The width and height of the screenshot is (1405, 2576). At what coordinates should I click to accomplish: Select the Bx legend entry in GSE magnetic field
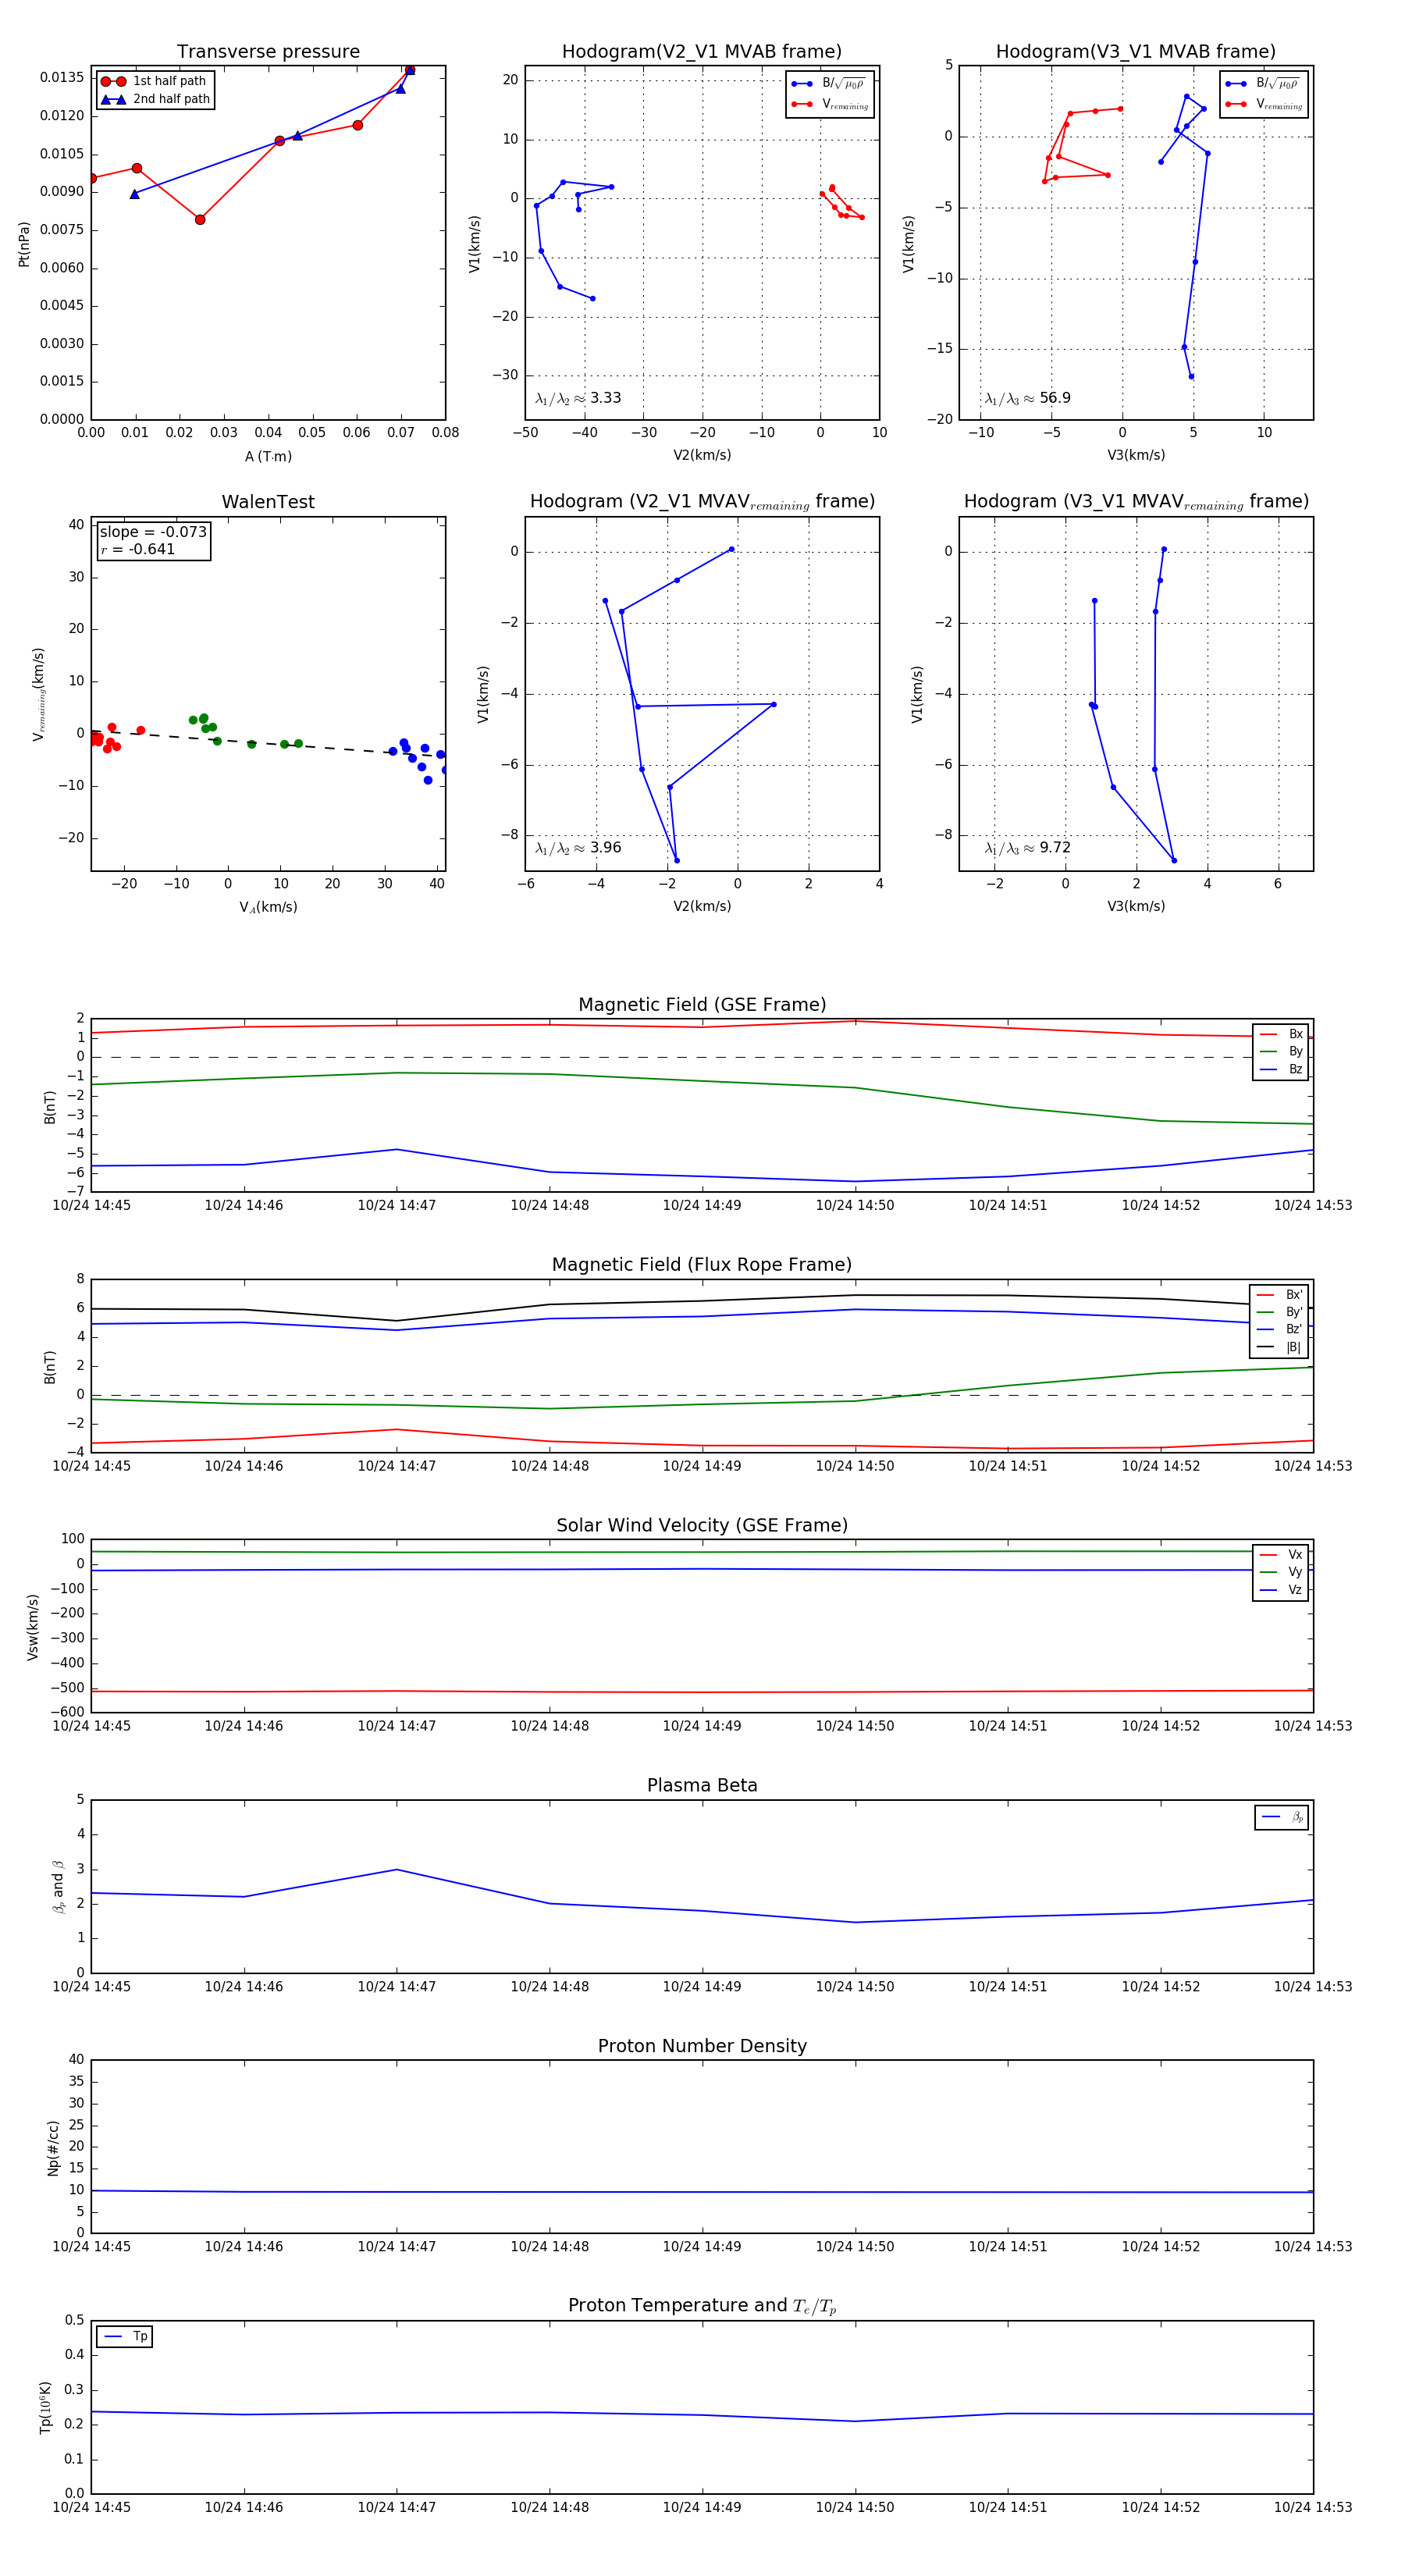[x=1281, y=1034]
